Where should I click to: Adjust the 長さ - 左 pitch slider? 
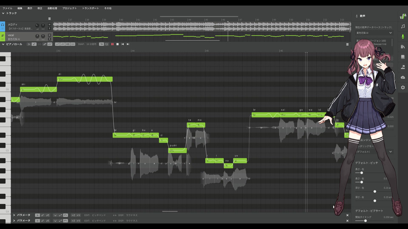(361, 173)
